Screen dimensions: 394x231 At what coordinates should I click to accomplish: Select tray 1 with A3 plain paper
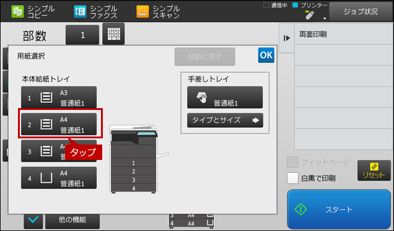click(x=59, y=97)
